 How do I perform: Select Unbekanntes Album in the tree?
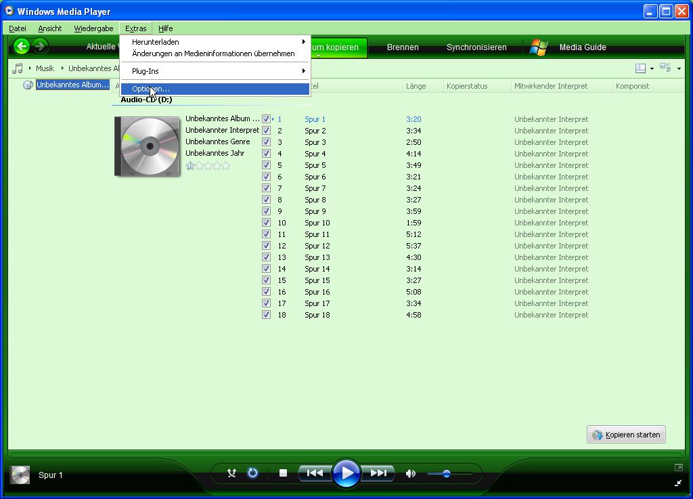click(x=72, y=85)
